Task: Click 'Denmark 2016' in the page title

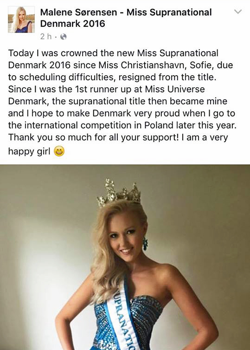Action: [x=72, y=24]
